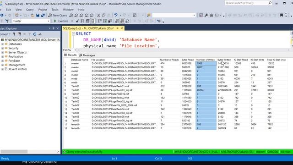
Task: Click the bookmark icon in the toolbar
Action: pos(282,15)
